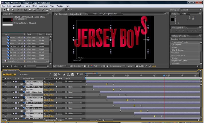204x123 pixels.
Task: Select the Eraser tool
Action: tap(50, 10)
